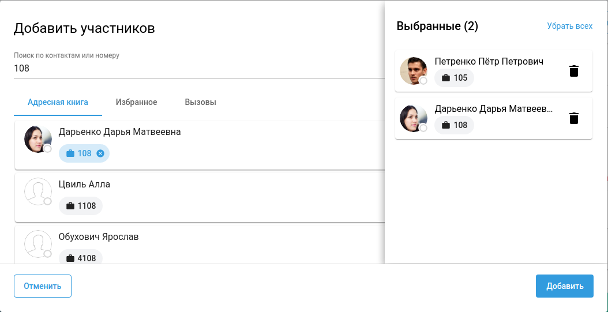Click Обухович Ярослав's placeholder avatar icon

tap(37, 243)
